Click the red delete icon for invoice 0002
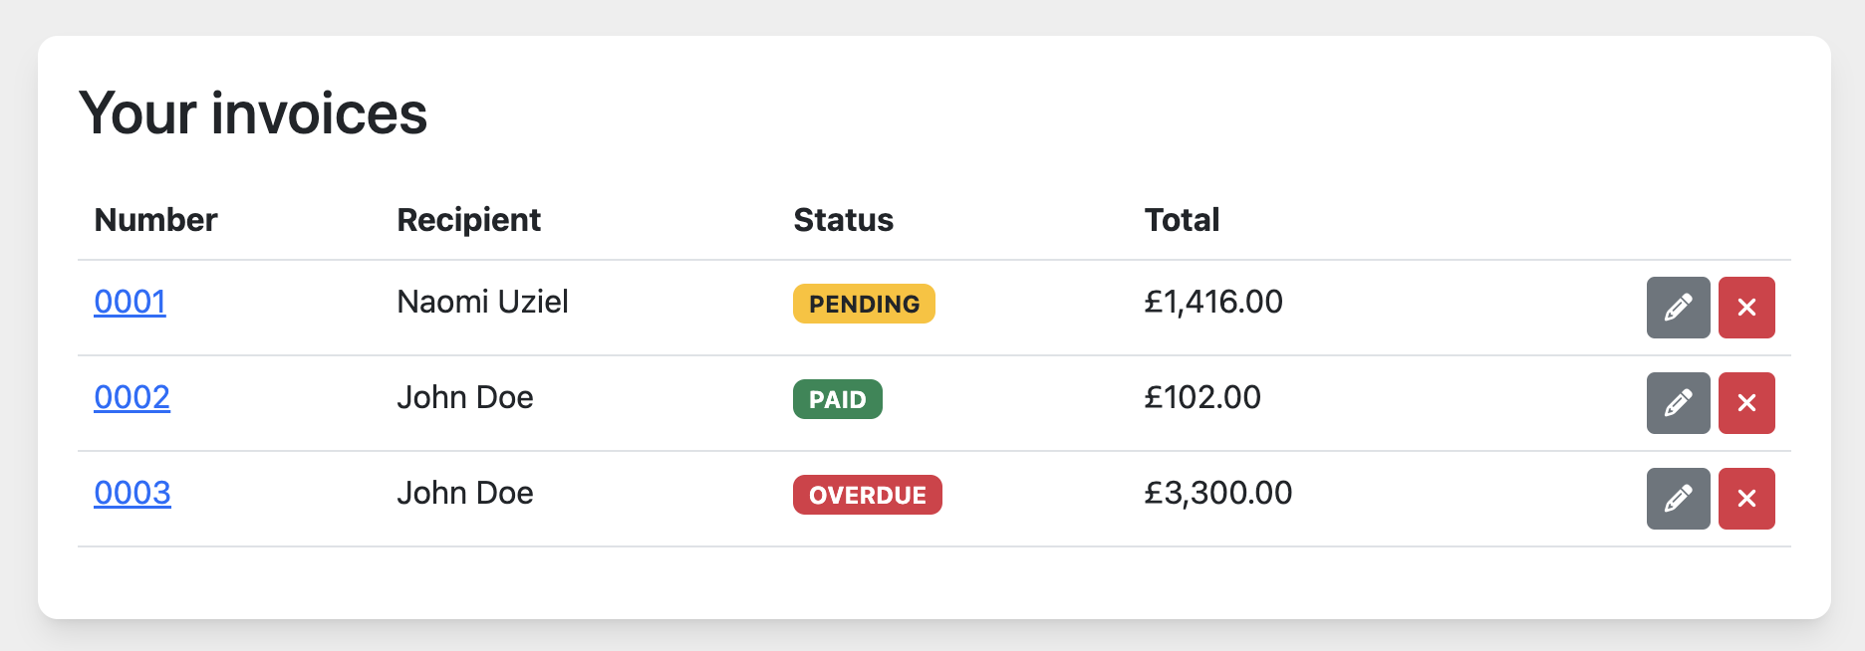The image size is (1865, 651). pyautogui.click(x=1746, y=403)
